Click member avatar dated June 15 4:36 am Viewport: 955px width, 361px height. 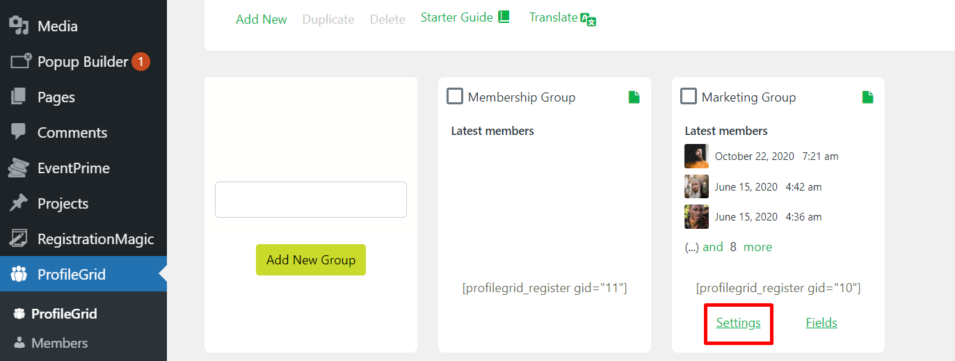pyautogui.click(x=696, y=217)
